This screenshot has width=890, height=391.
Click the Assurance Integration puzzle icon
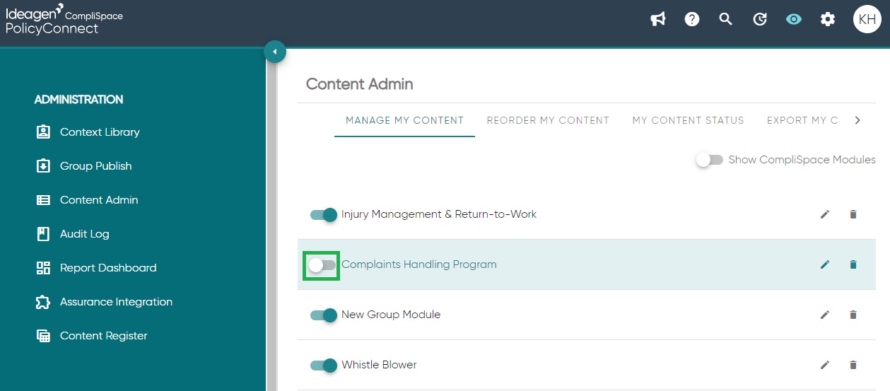click(x=43, y=302)
